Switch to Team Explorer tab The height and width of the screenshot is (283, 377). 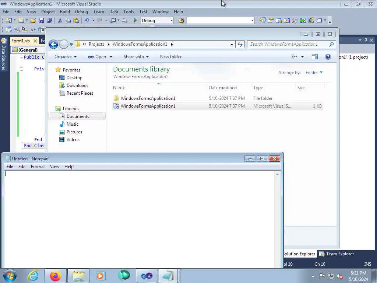pyautogui.click(x=337, y=254)
